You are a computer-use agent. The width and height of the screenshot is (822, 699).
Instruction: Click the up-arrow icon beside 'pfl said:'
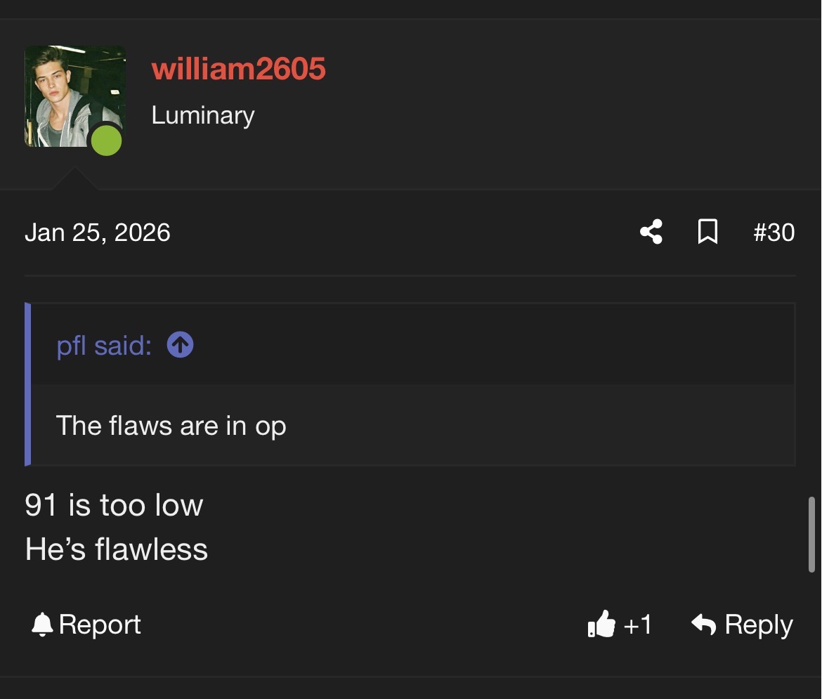pyautogui.click(x=181, y=345)
